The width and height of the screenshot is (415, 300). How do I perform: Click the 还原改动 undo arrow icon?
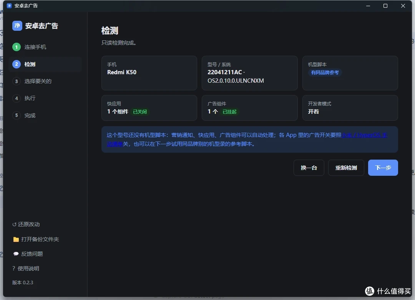(x=14, y=225)
